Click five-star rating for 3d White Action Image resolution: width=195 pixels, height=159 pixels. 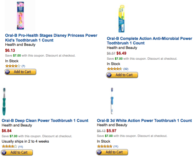(104, 146)
